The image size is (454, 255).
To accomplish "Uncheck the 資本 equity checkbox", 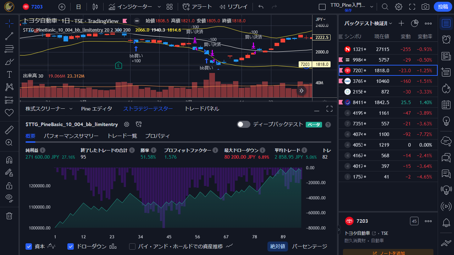I will (29, 246).
